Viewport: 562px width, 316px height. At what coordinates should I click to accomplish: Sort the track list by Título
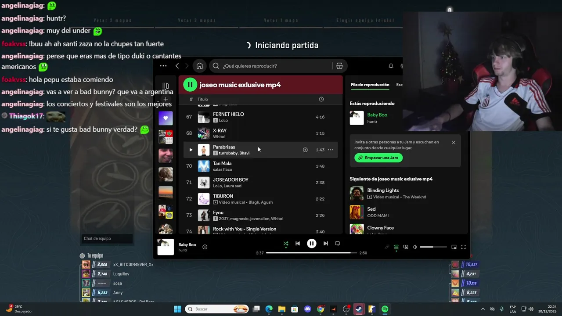(203, 99)
